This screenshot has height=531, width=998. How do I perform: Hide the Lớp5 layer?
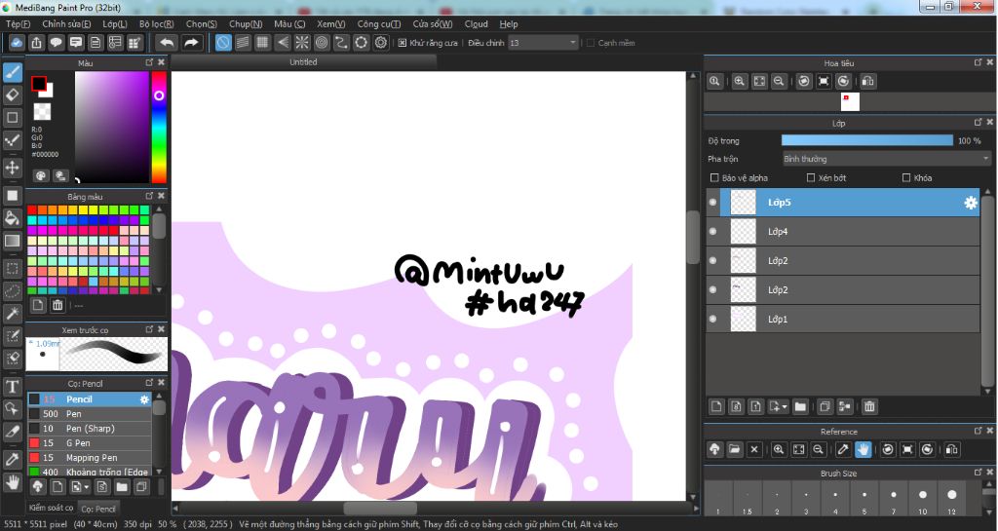coord(712,203)
